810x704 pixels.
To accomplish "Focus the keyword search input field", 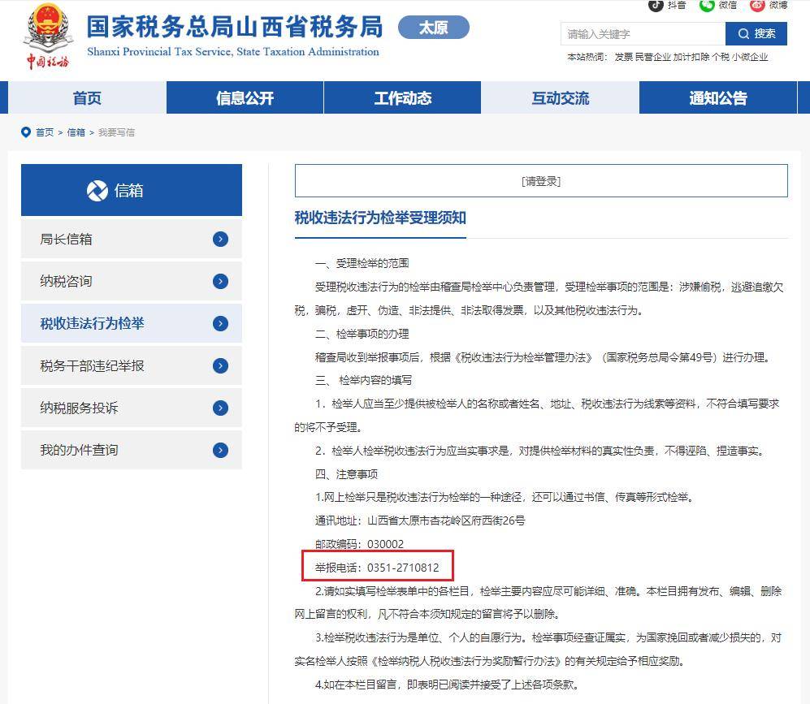I will coord(642,33).
